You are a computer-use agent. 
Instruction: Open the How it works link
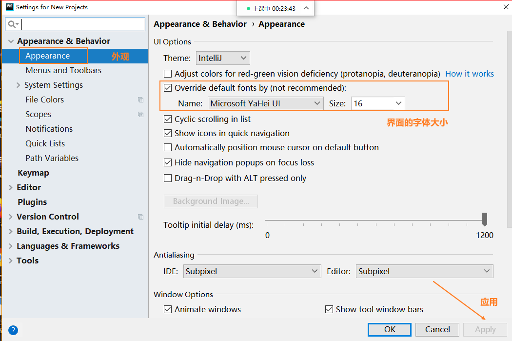tap(470, 74)
